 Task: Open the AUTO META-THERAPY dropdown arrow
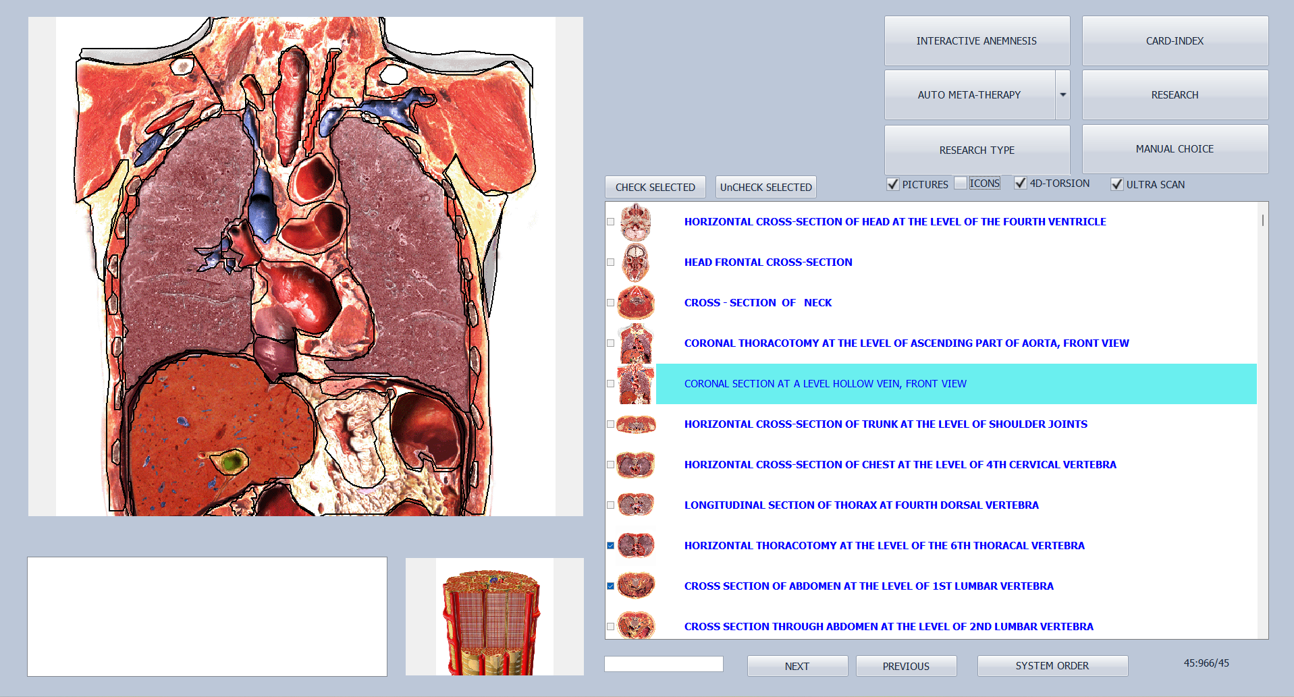point(1063,95)
